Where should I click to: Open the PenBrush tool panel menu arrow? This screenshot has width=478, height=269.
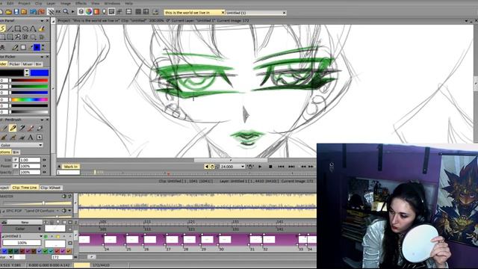pos(42,120)
